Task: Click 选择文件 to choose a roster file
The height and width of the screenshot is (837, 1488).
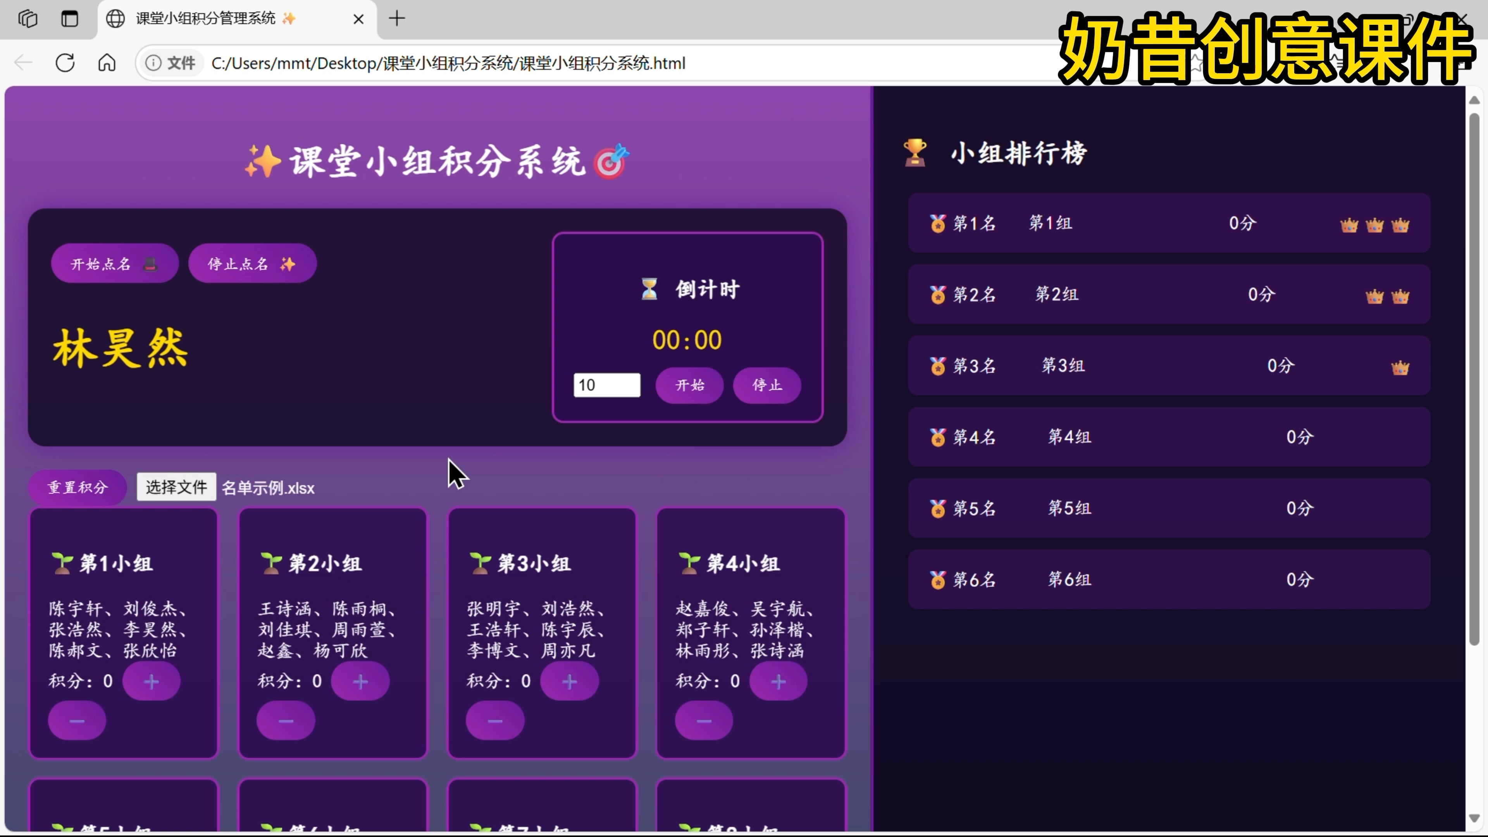Action: pyautogui.click(x=176, y=487)
